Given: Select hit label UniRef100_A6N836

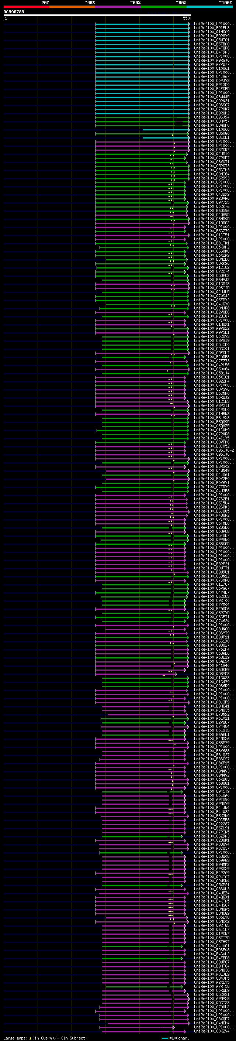Looking at the screenshot, I should pos(212,970).
